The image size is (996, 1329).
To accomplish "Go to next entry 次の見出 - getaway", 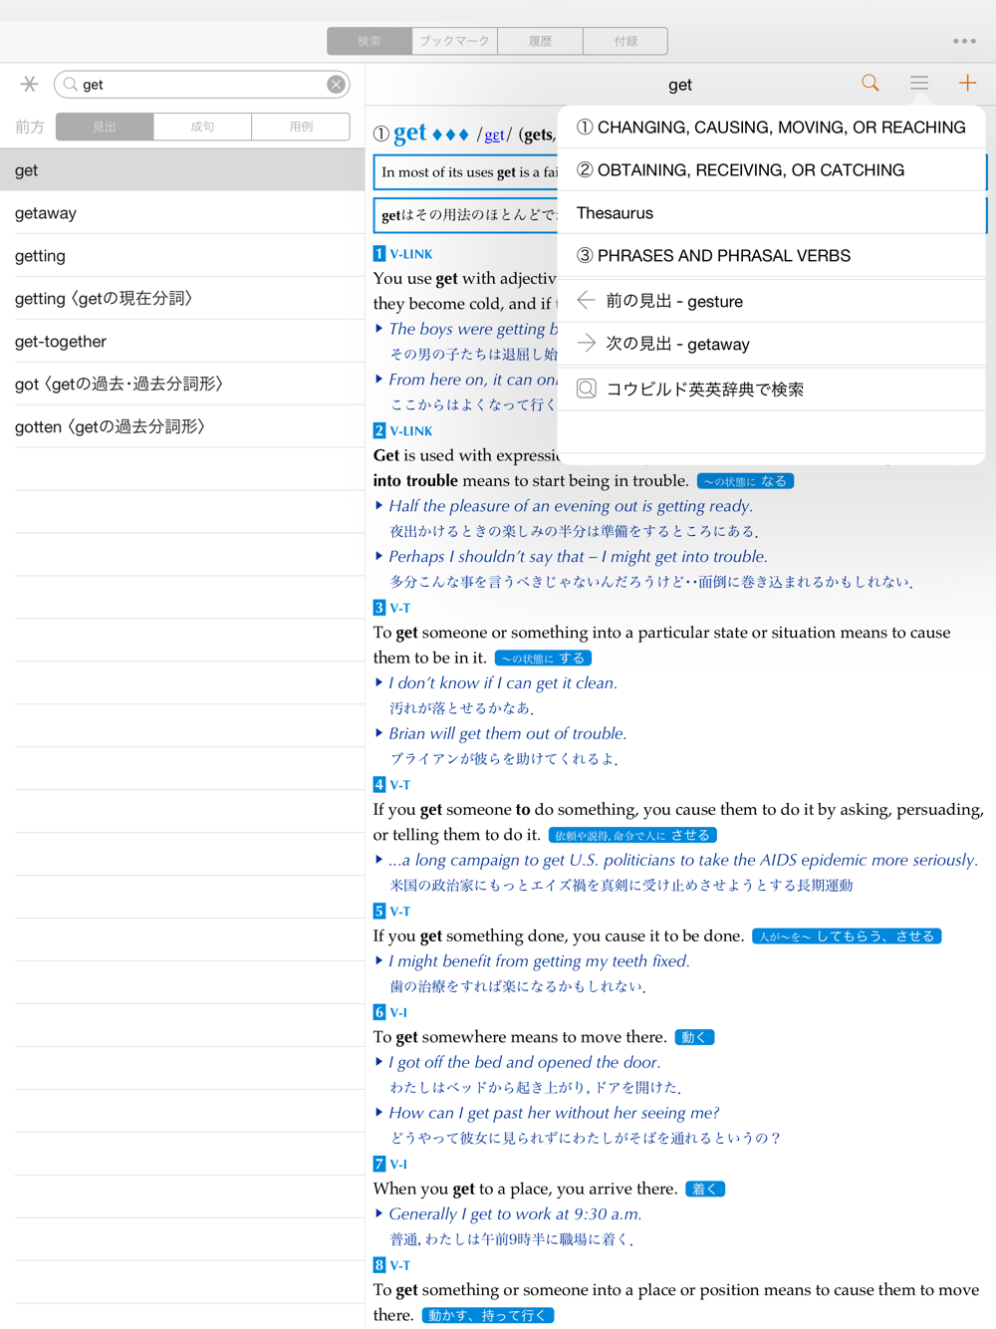I will point(772,344).
